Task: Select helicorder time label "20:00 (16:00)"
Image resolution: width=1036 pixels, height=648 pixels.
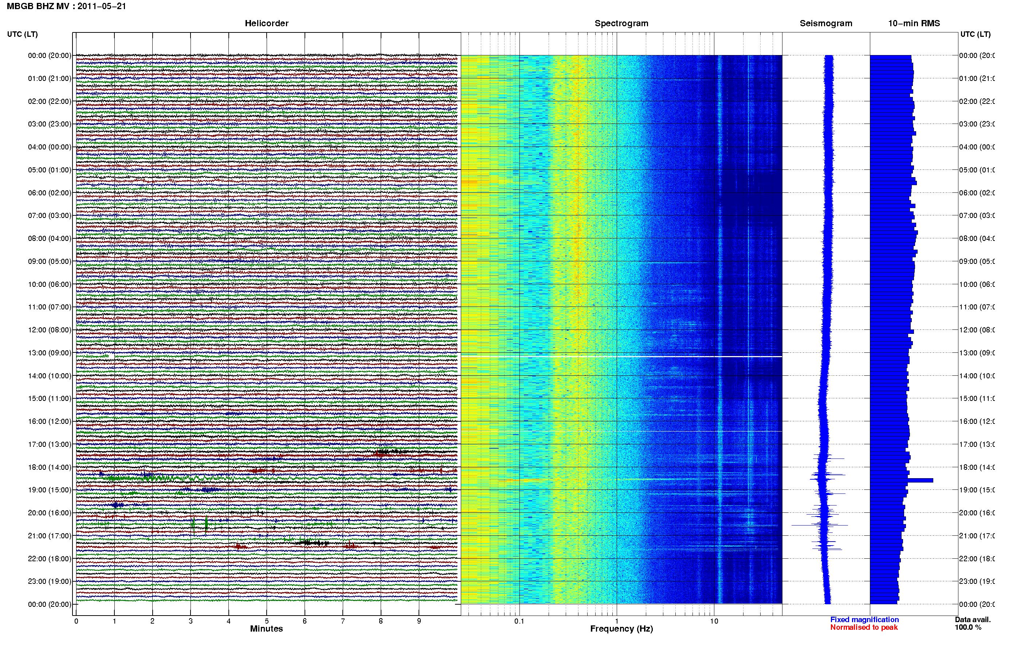Action: click(50, 513)
